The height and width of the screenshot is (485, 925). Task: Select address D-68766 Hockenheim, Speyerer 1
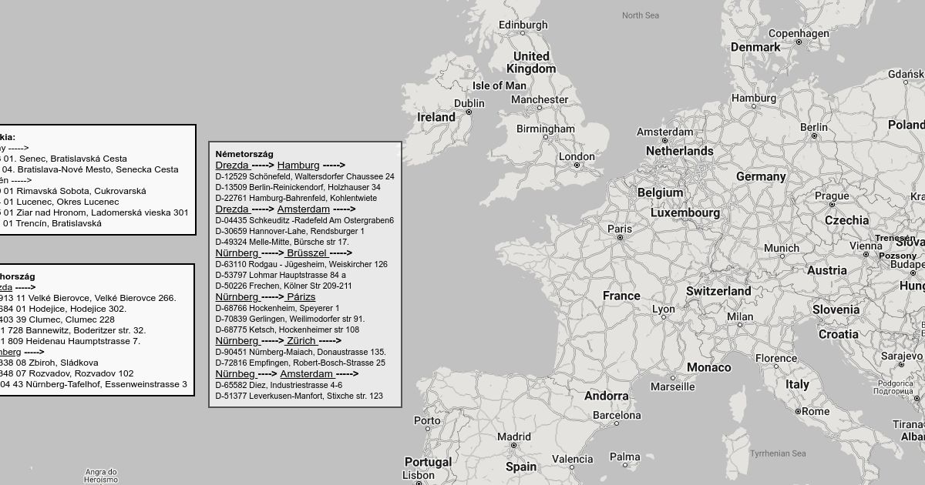click(277, 308)
